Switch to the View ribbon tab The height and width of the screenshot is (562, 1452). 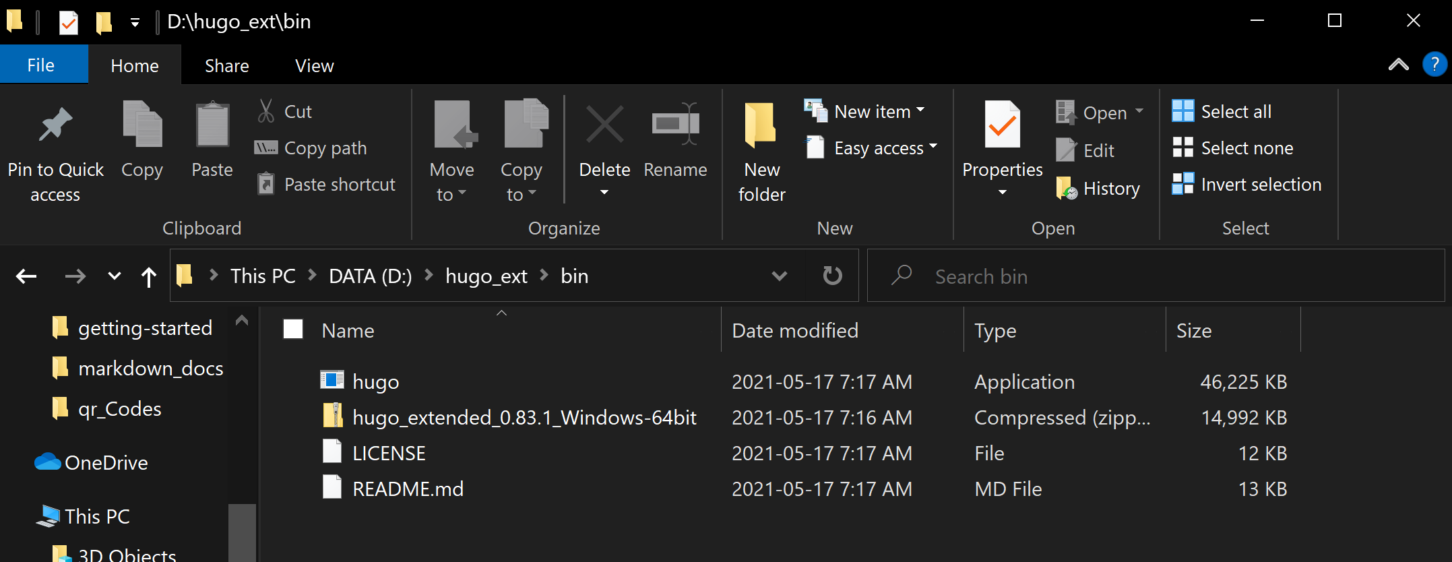(x=315, y=65)
